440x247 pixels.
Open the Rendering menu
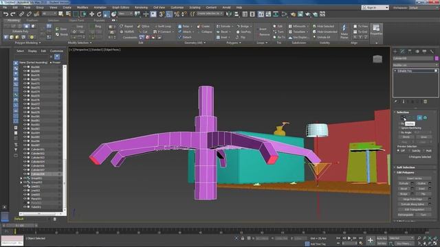[x=141, y=8]
